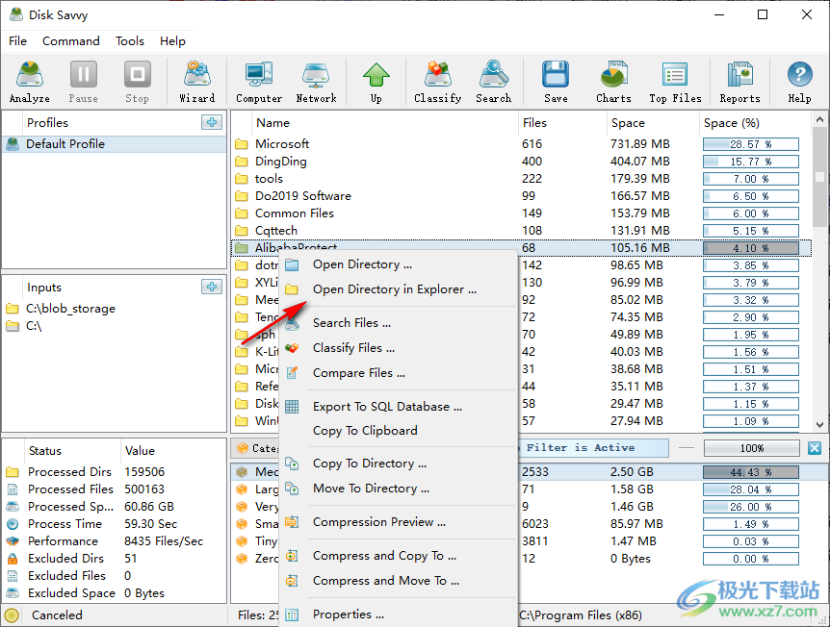Sort list by Files column header
This screenshot has width=830, height=627.
562,123
